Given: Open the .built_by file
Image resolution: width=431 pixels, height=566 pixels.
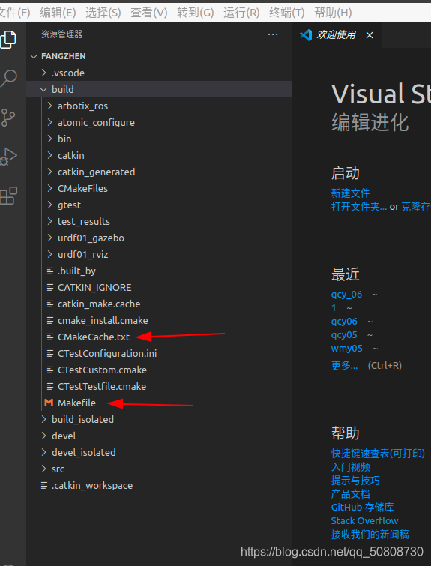Looking at the screenshot, I should pos(76,271).
